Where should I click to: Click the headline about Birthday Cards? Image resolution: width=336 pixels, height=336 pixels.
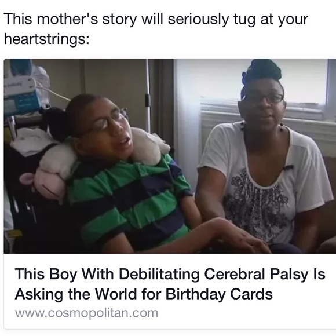170,284
